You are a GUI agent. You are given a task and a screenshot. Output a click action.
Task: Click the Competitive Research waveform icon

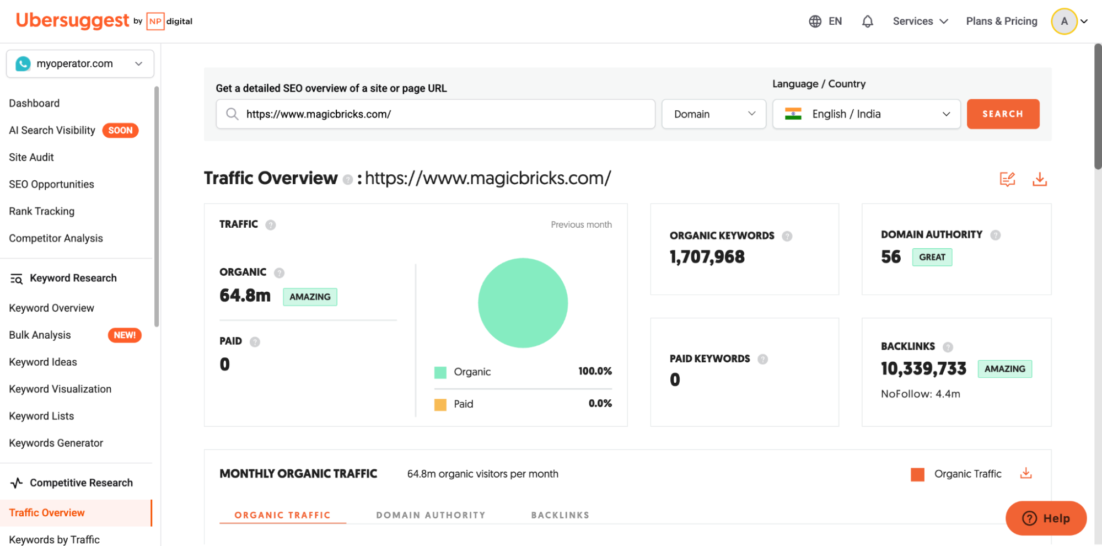(x=17, y=483)
